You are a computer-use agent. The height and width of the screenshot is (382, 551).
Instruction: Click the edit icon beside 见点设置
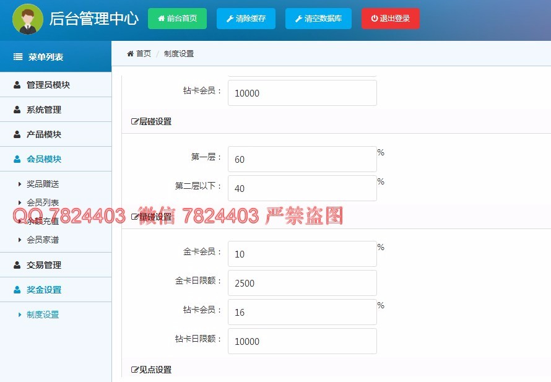[x=134, y=370]
